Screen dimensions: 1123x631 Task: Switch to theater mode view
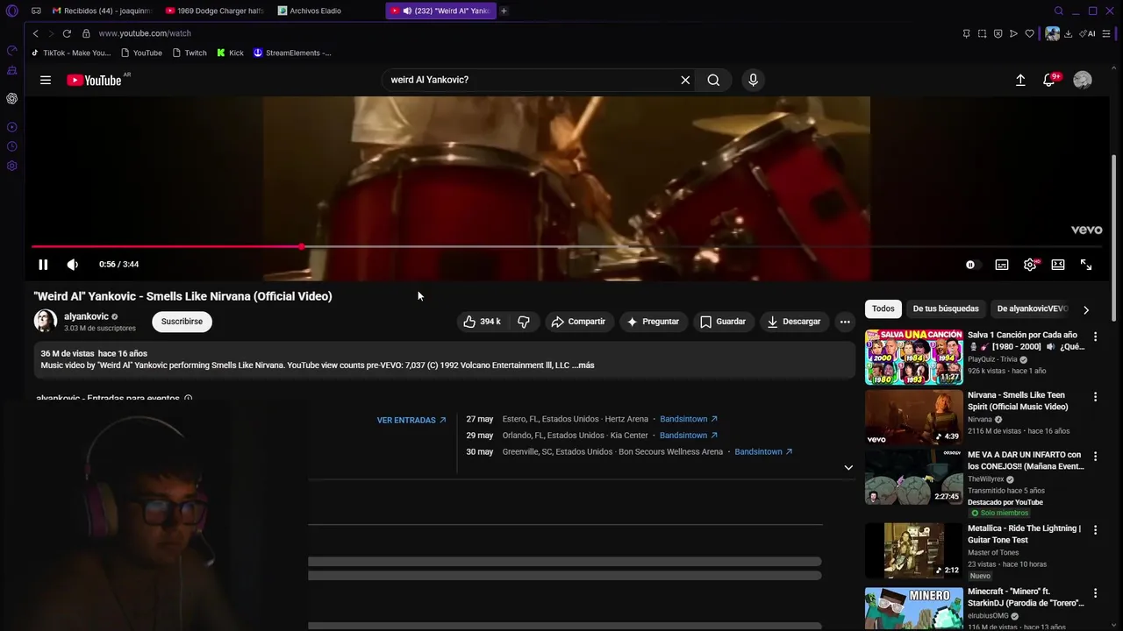click(1058, 265)
